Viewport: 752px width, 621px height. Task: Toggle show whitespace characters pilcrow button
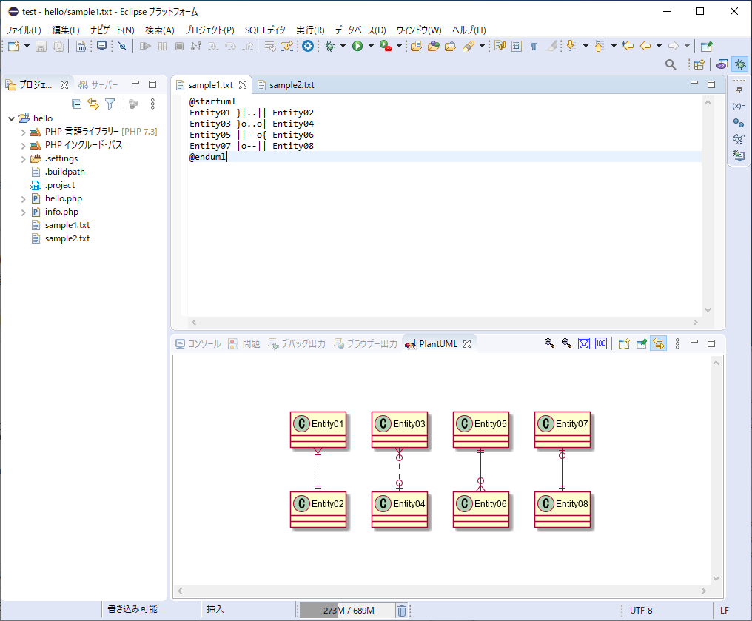point(534,46)
